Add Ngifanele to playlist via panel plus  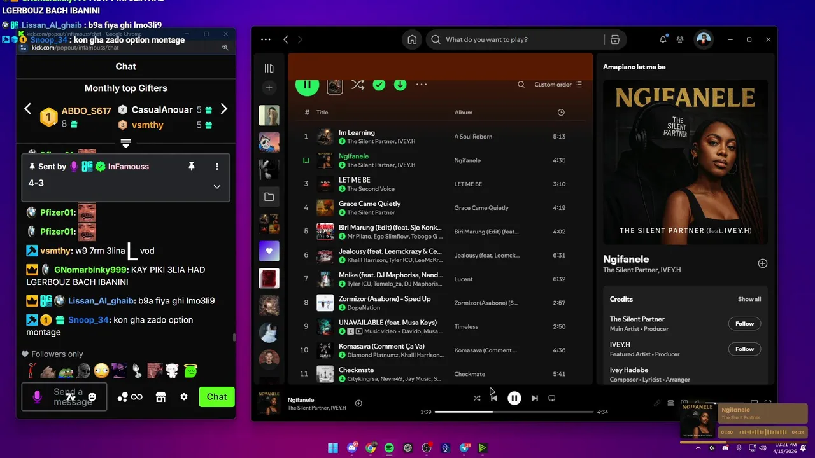tap(762, 263)
